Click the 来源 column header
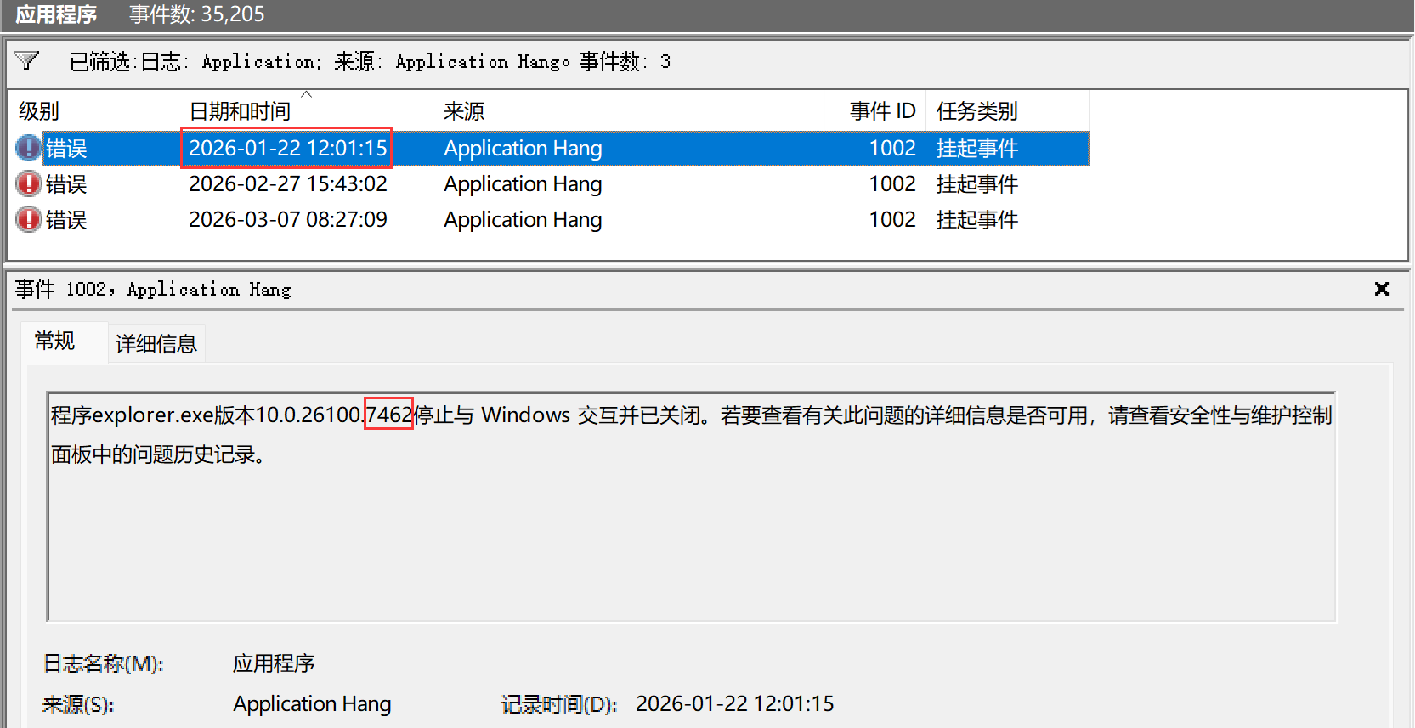Image resolution: width=1415 pixels, height=728 pixels. pyautogui.click(x=464, y=111)
